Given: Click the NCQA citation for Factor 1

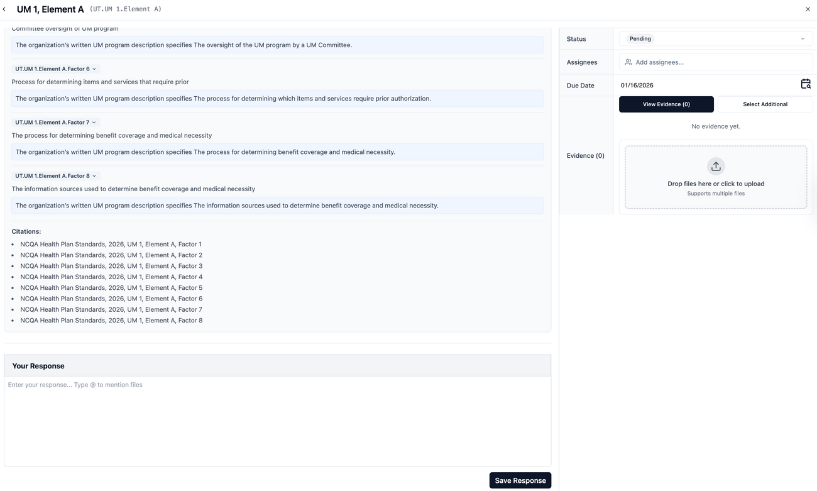Looking at the screenshot, I should tap(111, 244).
